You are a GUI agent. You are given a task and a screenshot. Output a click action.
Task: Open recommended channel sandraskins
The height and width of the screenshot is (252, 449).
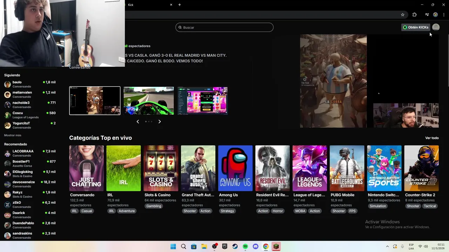point(30,235)
